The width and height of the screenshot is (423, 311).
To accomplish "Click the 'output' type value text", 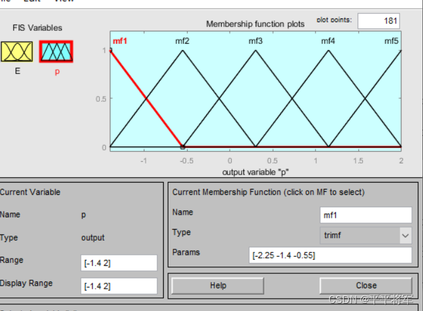I will (x=93, y=238).
